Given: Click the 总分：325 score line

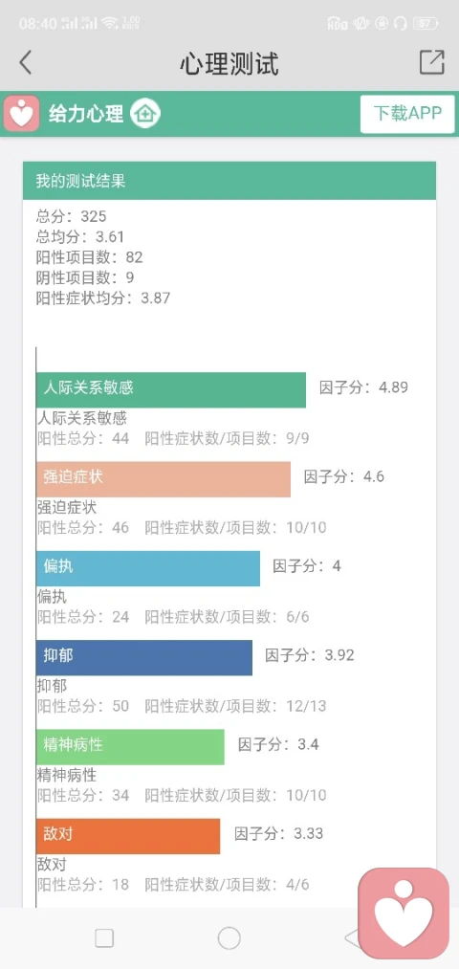Looking at the screenshot, I should point(72,216).
